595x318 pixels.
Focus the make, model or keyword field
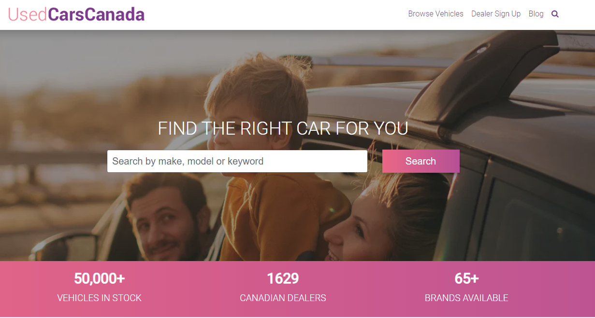[237, 161]
